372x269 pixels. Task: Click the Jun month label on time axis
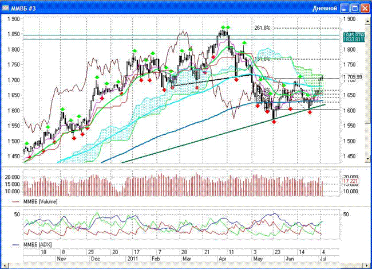[290, 259]
